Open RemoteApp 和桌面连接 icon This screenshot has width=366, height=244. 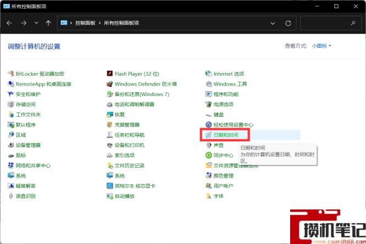(x=11, y=84)
